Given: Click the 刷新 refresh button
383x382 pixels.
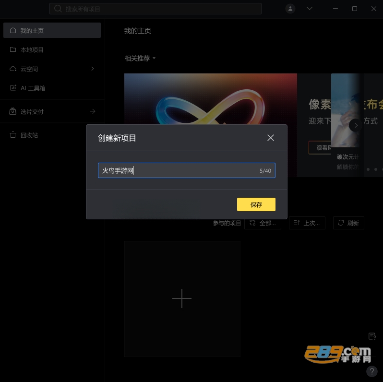Looking at the screenshot, I should [348, 223].
